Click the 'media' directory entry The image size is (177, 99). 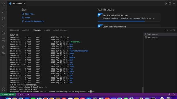[72, 57]
